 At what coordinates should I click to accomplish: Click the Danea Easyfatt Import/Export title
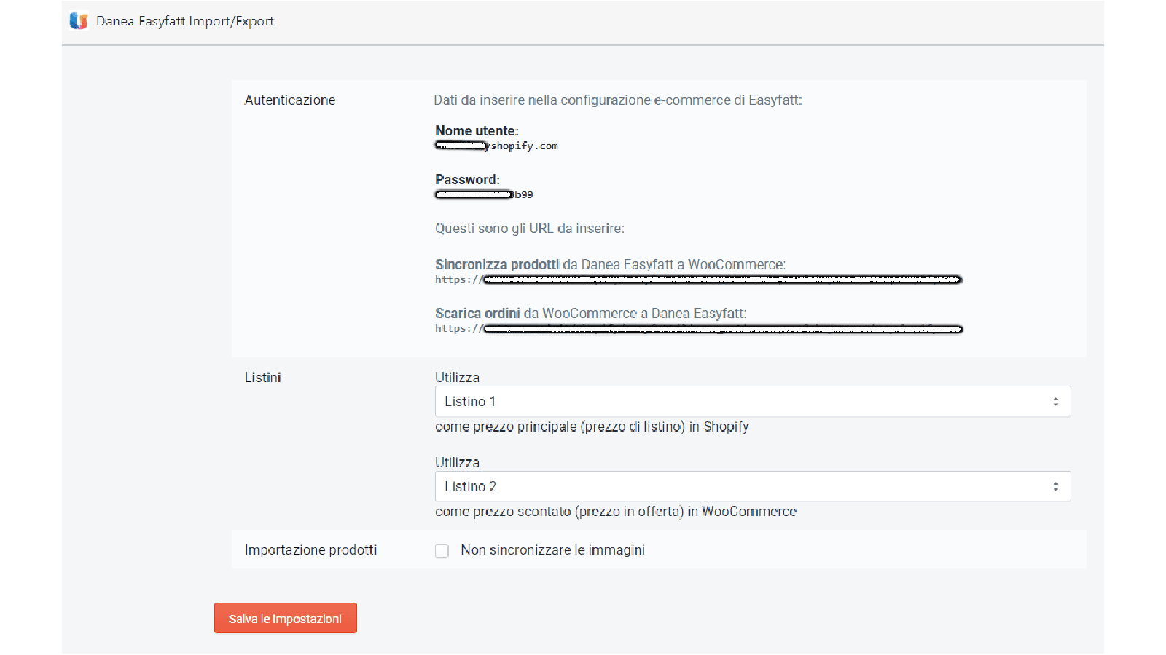tap(185, 21)
